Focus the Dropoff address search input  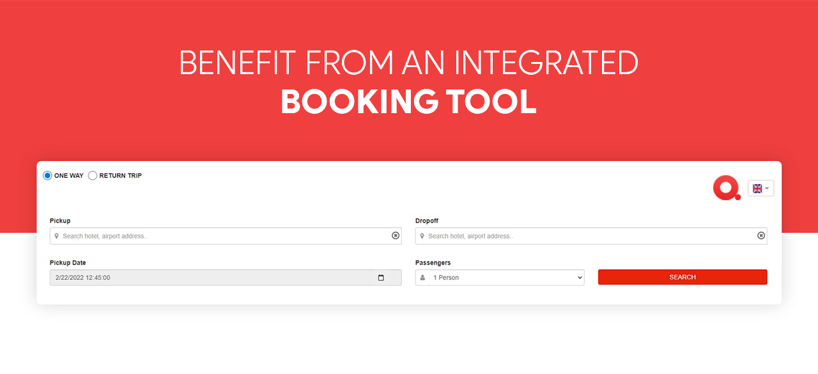(588, 237)
